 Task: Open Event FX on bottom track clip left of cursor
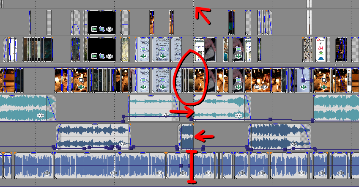(183, 173)
